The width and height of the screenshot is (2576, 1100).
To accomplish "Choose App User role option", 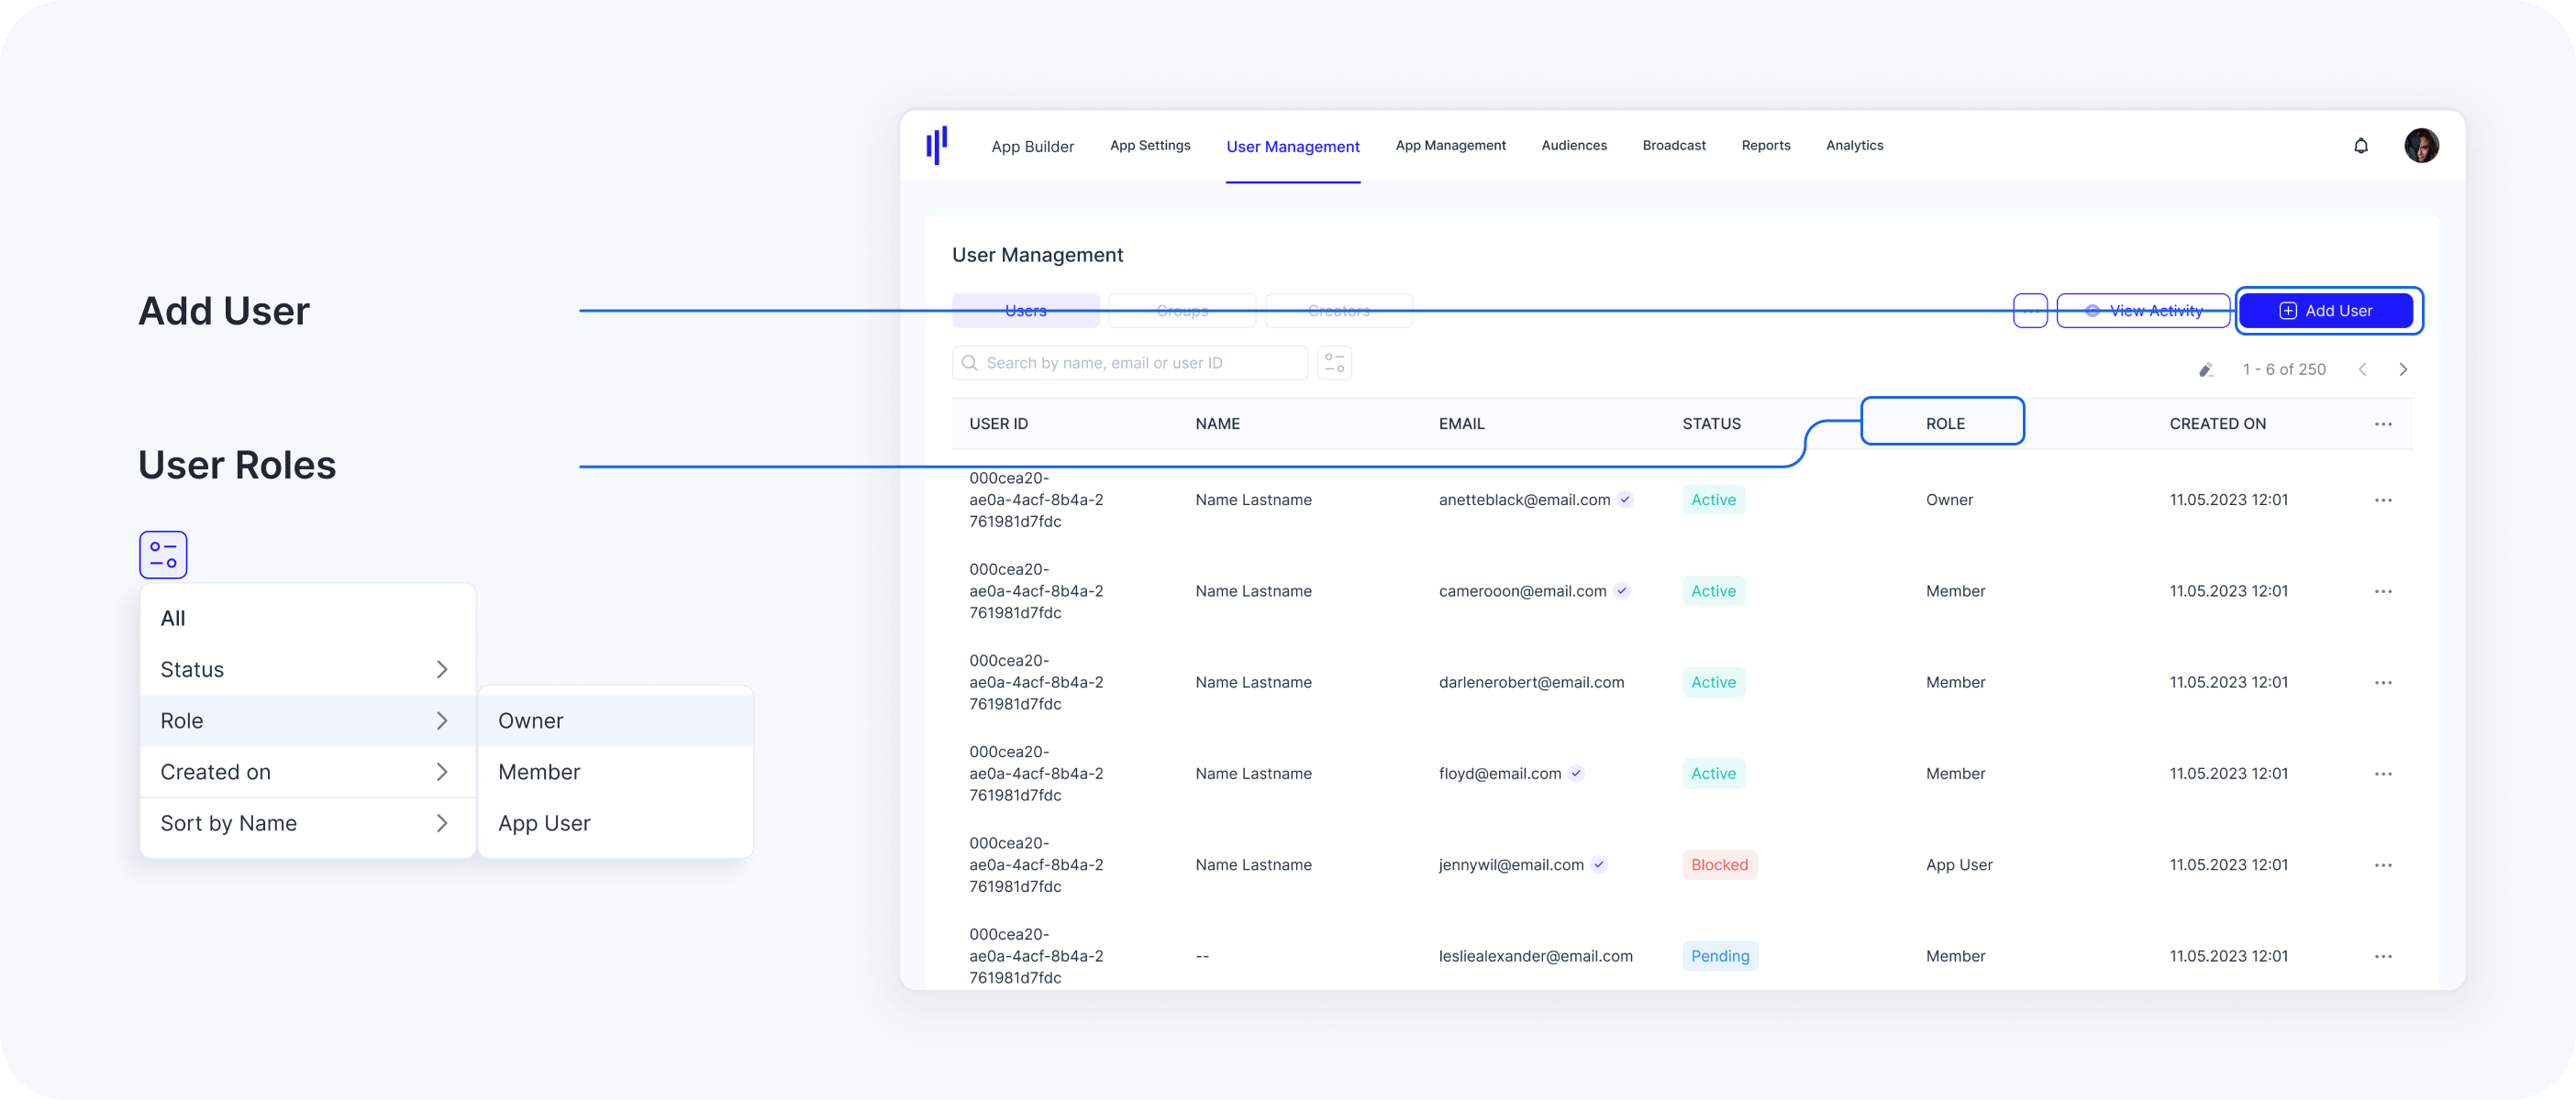I will [x=544, y=823].
